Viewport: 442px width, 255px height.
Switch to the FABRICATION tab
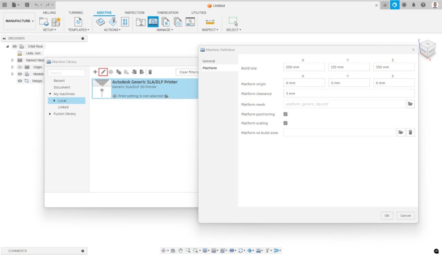tap(168, 12)
